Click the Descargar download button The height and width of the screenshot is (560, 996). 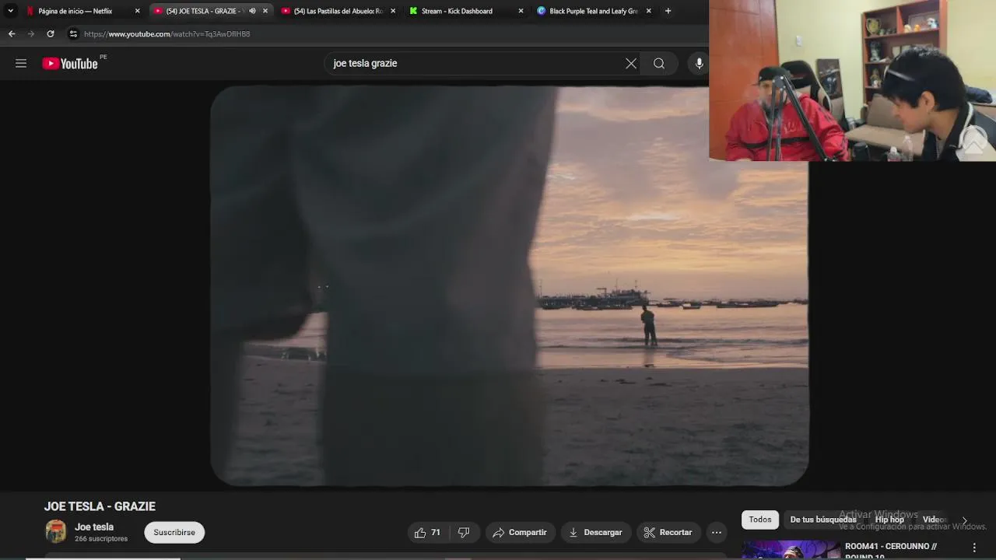pyautogui.click(x=595, y=532)
